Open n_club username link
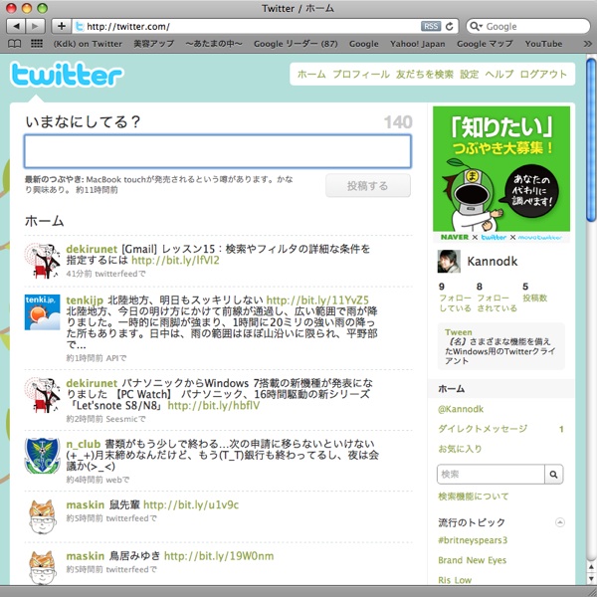The width and height of the screenshot is (597, 597). pos(83,444)
